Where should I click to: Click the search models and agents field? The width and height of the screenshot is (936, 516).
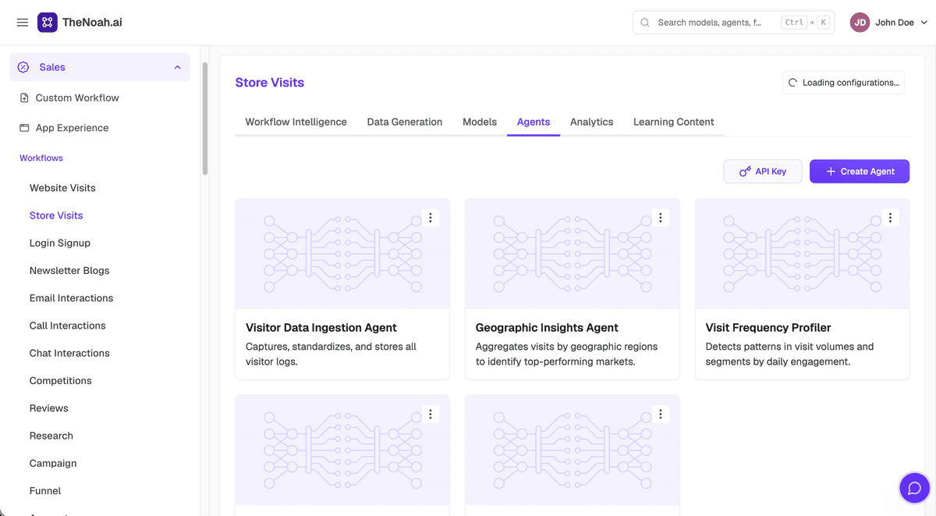[x=733, y=23]
